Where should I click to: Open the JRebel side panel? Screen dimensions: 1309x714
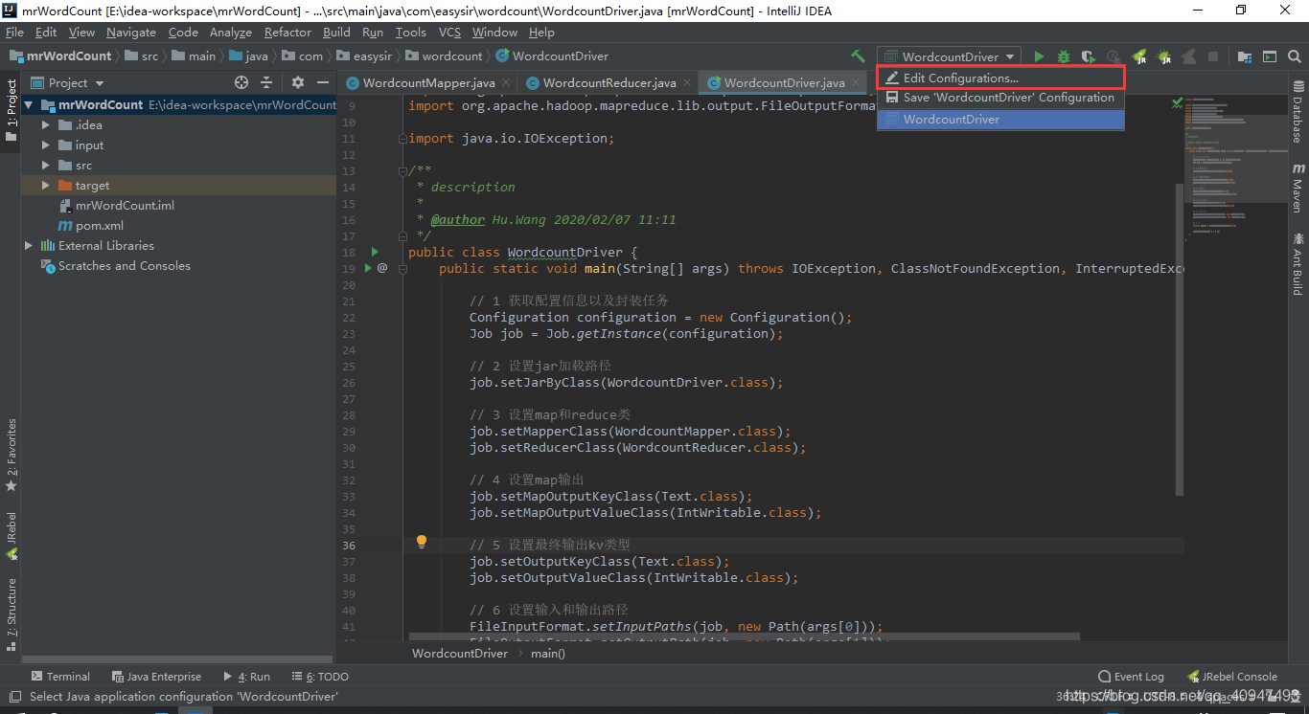[x=11, y=536]
